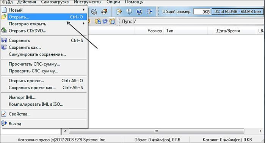
Task: Click the blue gear properties icon
Action: point(105,22)
